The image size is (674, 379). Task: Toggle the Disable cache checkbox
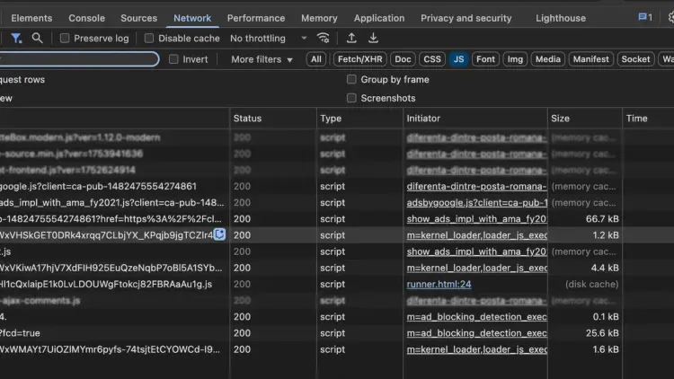149,39
